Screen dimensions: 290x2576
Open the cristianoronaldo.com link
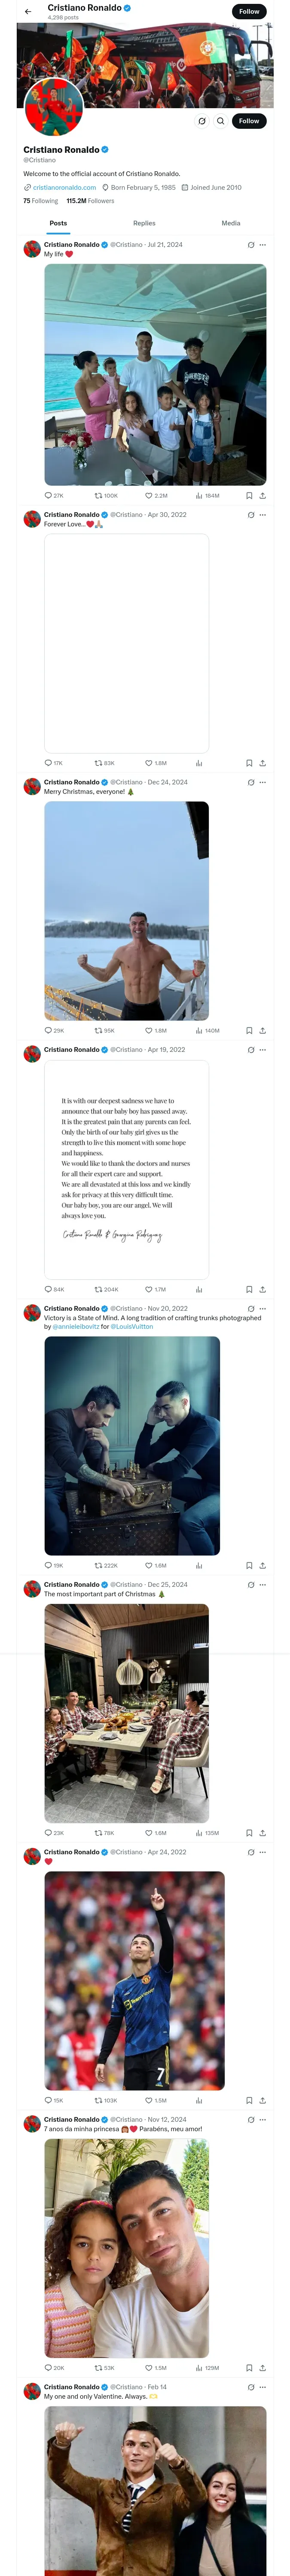coord(64,187)
